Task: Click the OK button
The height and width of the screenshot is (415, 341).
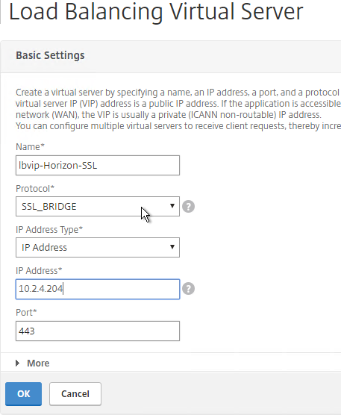Action: pos(24,394)
